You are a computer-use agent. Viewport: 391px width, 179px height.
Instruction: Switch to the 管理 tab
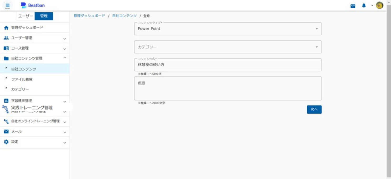click(44, 16)
